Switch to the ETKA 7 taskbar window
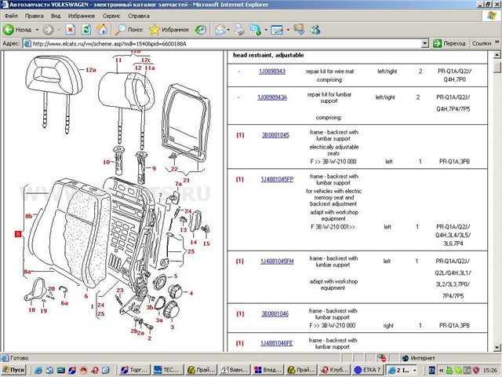 [x=368, y=370]
